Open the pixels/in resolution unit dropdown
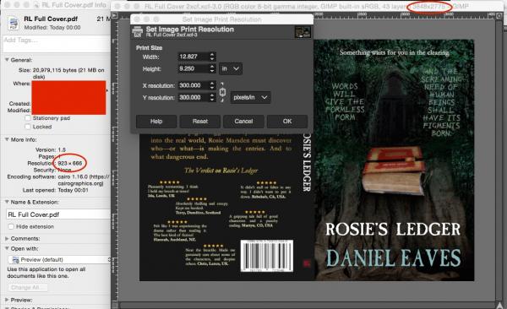This screenshot has width=507, height=309. 250,97
